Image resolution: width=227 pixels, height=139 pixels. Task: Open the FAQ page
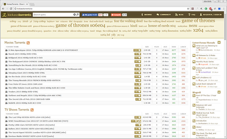coord(192,15)
